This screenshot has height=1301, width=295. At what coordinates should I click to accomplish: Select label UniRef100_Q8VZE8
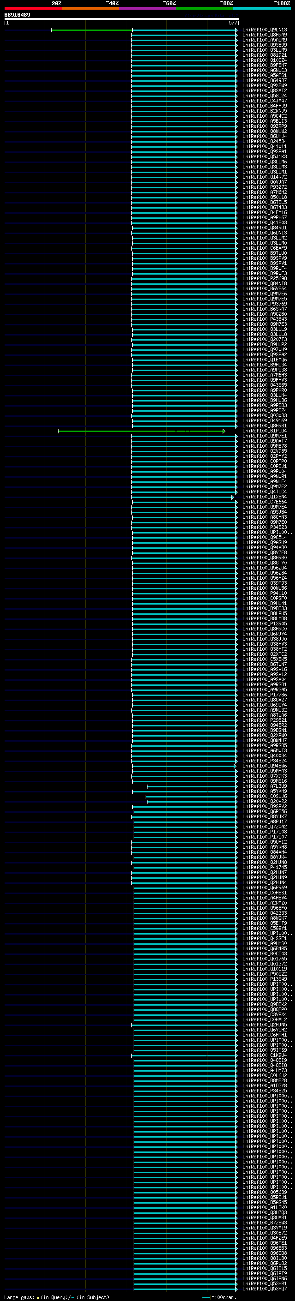tap(265, 552)
